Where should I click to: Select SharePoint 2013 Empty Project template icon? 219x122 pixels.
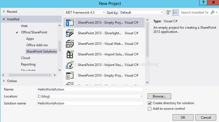point(70,22)
